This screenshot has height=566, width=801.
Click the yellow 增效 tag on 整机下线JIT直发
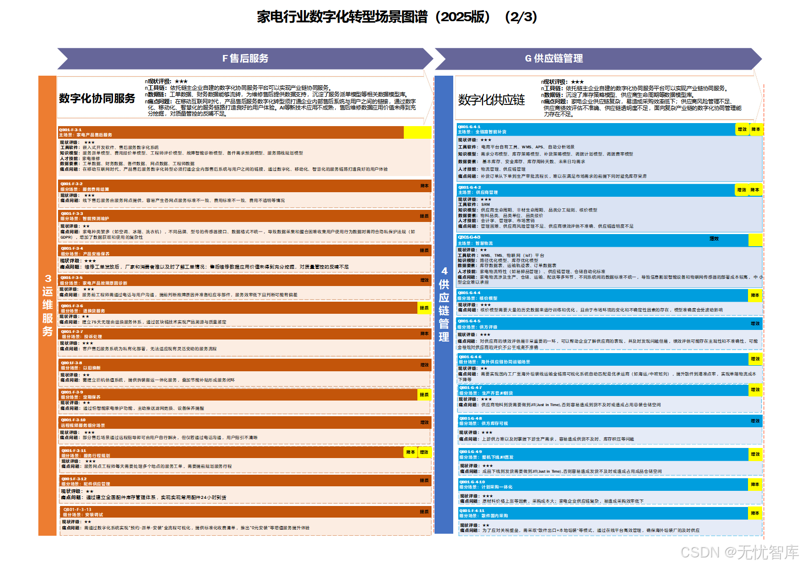click(x=755, y=454)
